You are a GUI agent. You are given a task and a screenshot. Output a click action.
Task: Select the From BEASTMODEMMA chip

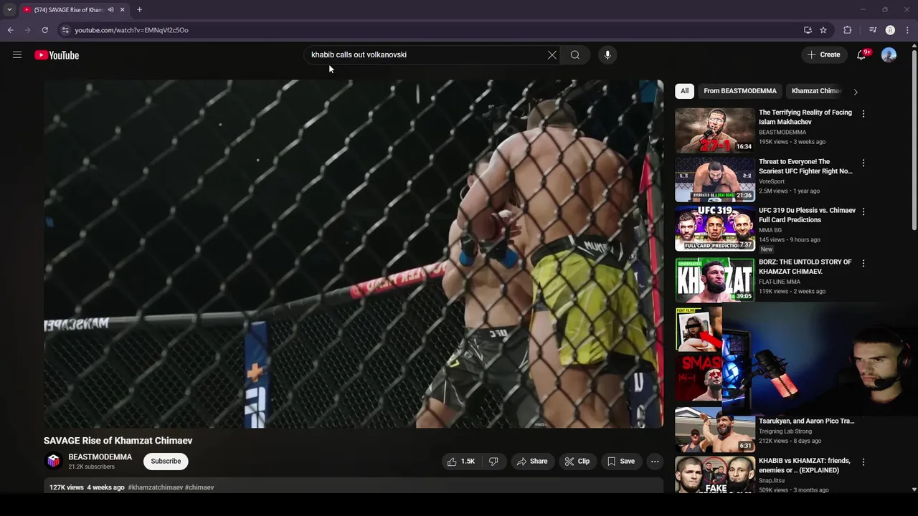pos(740,91)
